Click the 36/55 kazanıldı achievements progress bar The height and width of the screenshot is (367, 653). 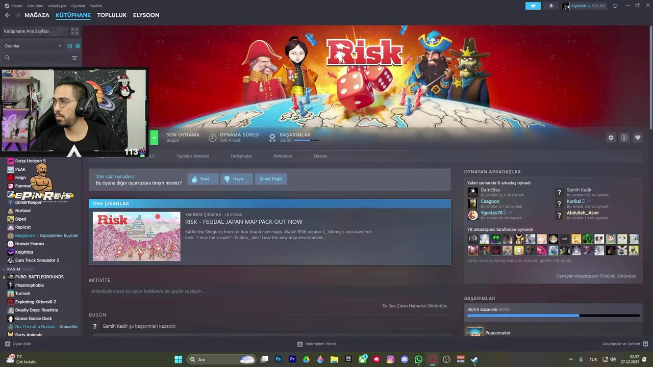(553, 316)
